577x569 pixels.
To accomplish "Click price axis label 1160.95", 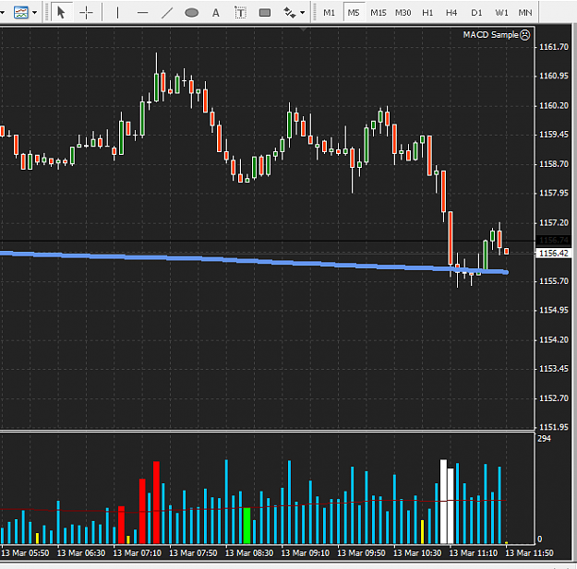I will coord(554,77).
